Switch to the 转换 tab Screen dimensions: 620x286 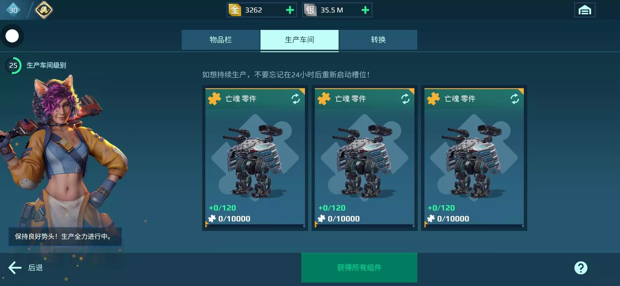pos(378,40)
